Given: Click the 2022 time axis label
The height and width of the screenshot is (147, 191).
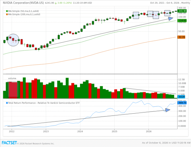Looking at the screenshot, I should [12, 131].
